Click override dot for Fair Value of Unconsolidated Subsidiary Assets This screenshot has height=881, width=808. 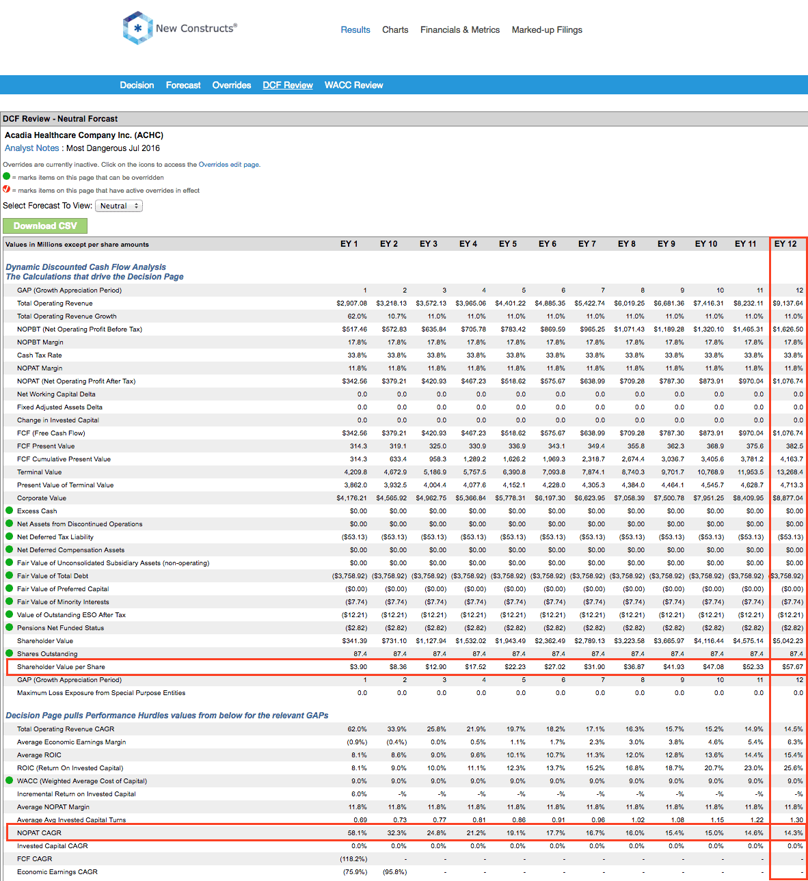click(10, 563)
